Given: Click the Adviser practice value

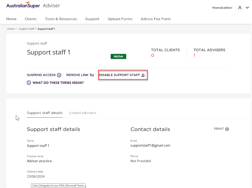Looking at the screenshot, I should pos(39,161).
